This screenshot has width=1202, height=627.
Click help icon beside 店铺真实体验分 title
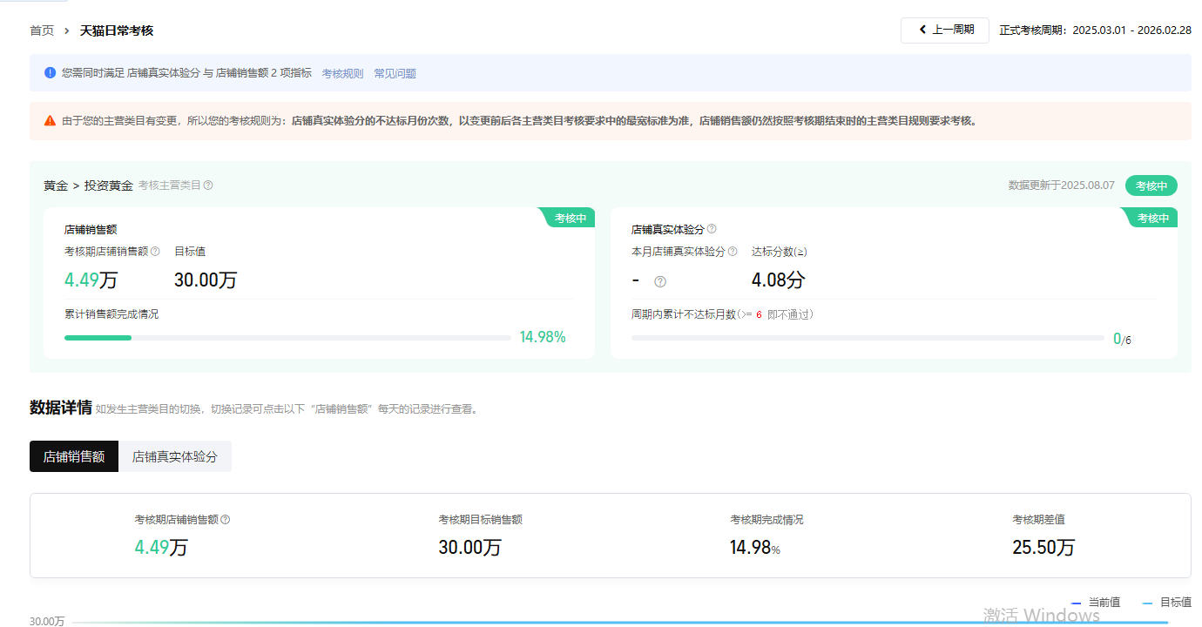tap(712, 229)
